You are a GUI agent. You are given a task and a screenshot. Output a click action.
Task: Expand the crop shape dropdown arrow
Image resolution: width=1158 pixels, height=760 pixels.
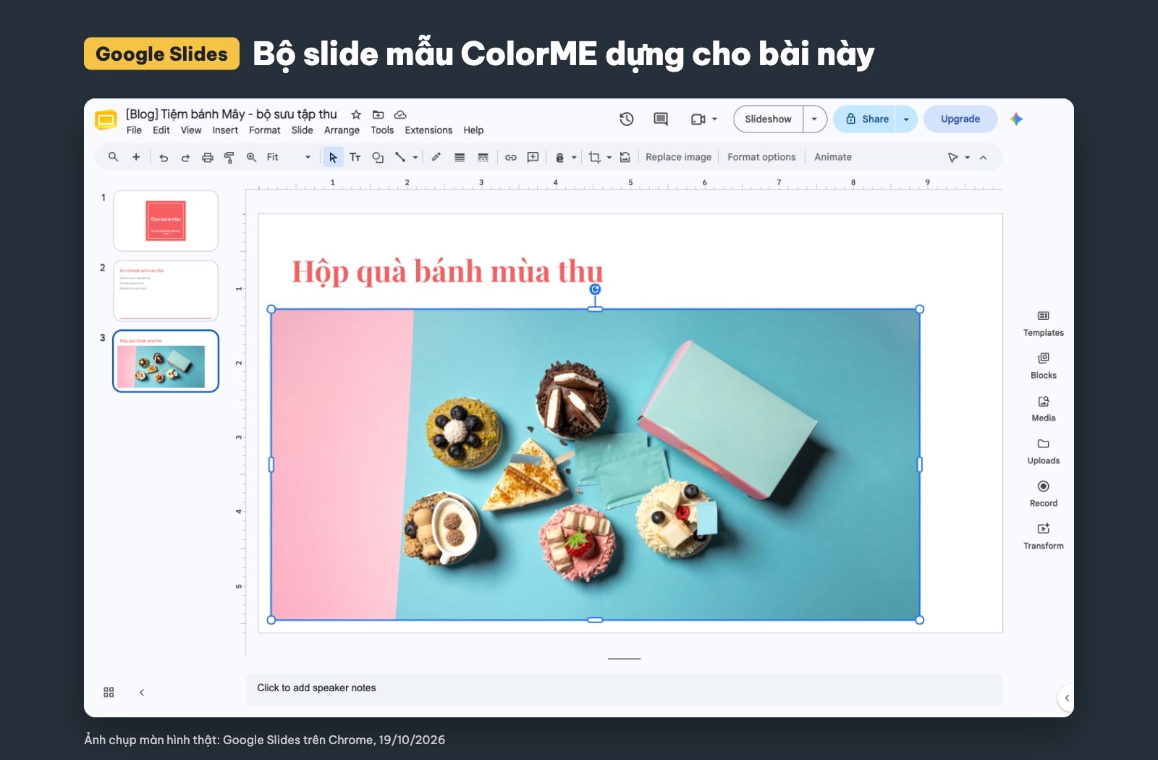tap(609, 157)
